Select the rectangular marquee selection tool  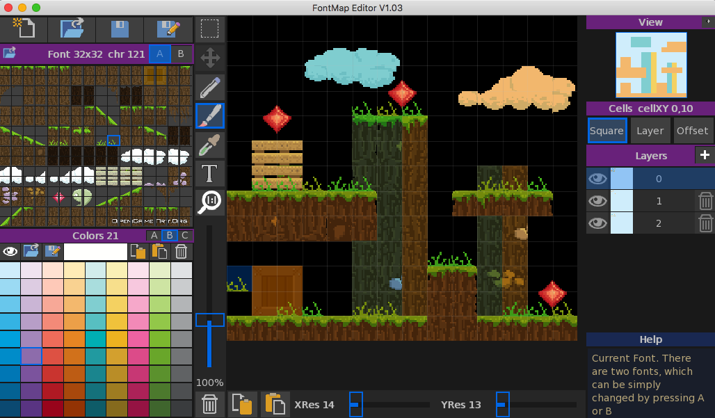[209, 29]
